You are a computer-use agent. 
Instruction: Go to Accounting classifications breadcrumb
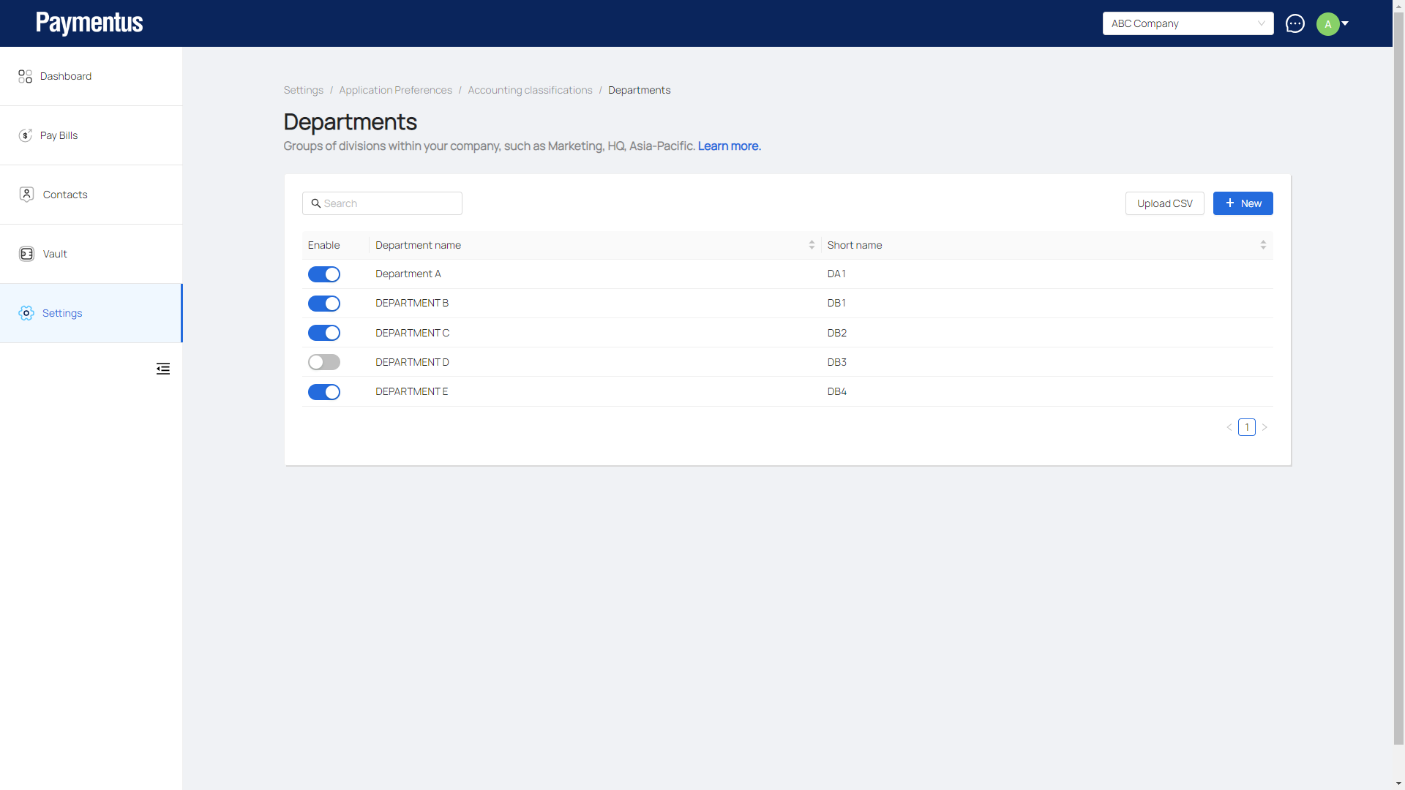point(530,90)
